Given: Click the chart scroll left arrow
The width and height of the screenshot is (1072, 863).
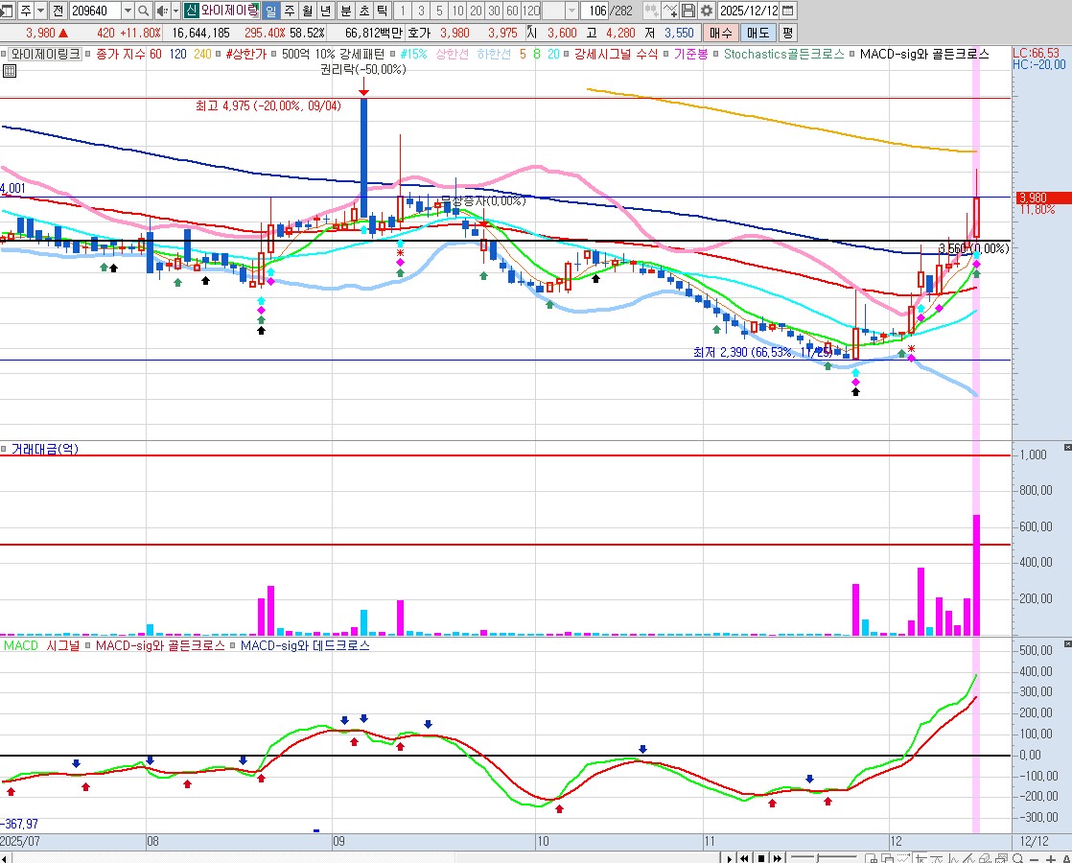Looking at the screenshot, I should point(6,857).
